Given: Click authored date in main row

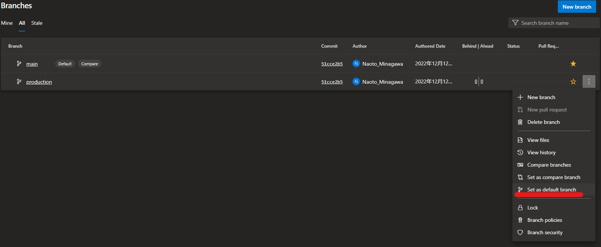Looking at the screenshot, I should tap(434, 63).
